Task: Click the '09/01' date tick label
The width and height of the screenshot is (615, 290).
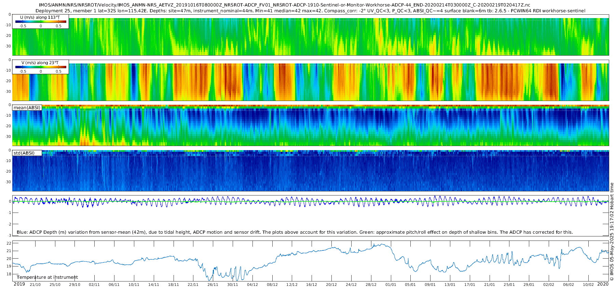Action: 430,285
